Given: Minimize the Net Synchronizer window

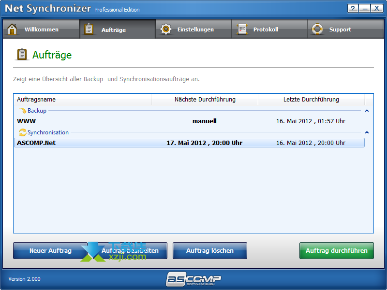Looking at the screenshot, I should tap(365, 9).
